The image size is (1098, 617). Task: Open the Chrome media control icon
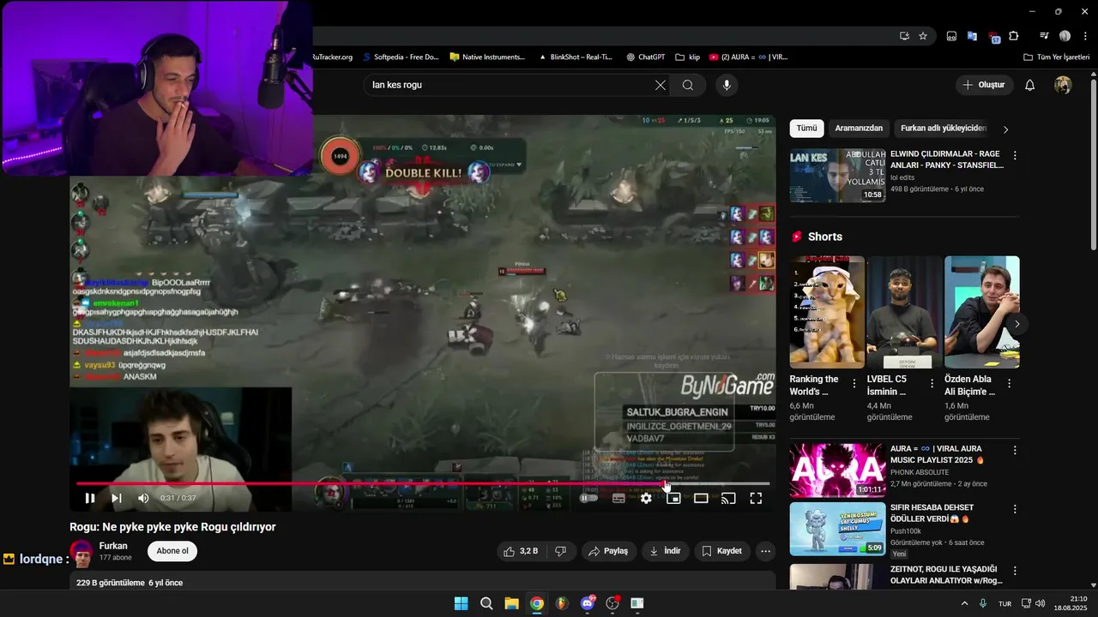pos(1044,36)
